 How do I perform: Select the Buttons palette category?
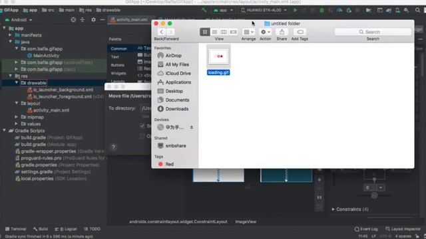(117, 65)
